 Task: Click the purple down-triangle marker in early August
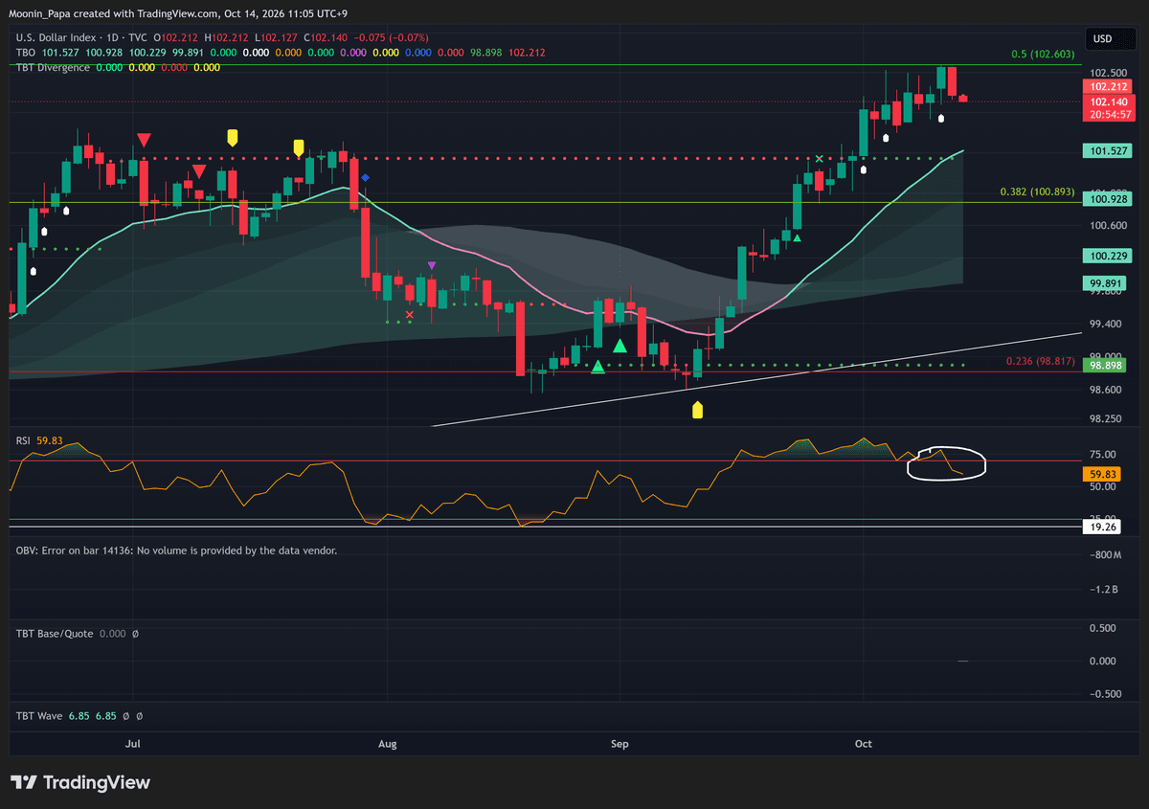point(432,265)
